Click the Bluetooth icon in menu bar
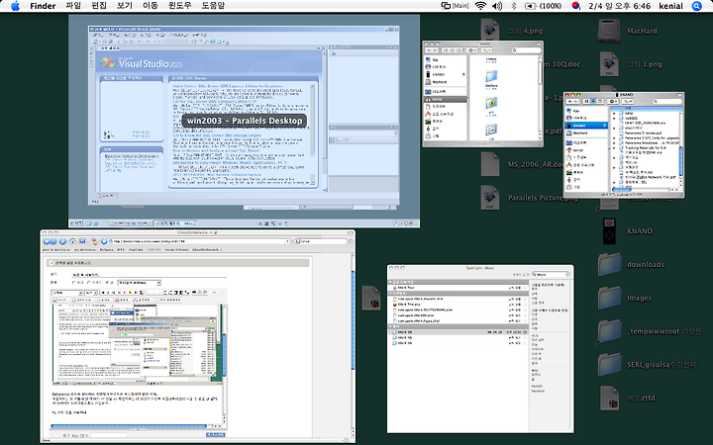Screen dimensions: 713x445 click(513, 6)
